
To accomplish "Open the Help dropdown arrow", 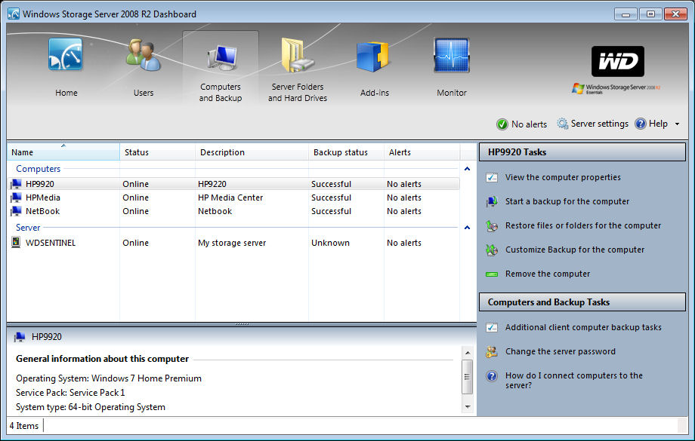I will [x=677, y=124].
